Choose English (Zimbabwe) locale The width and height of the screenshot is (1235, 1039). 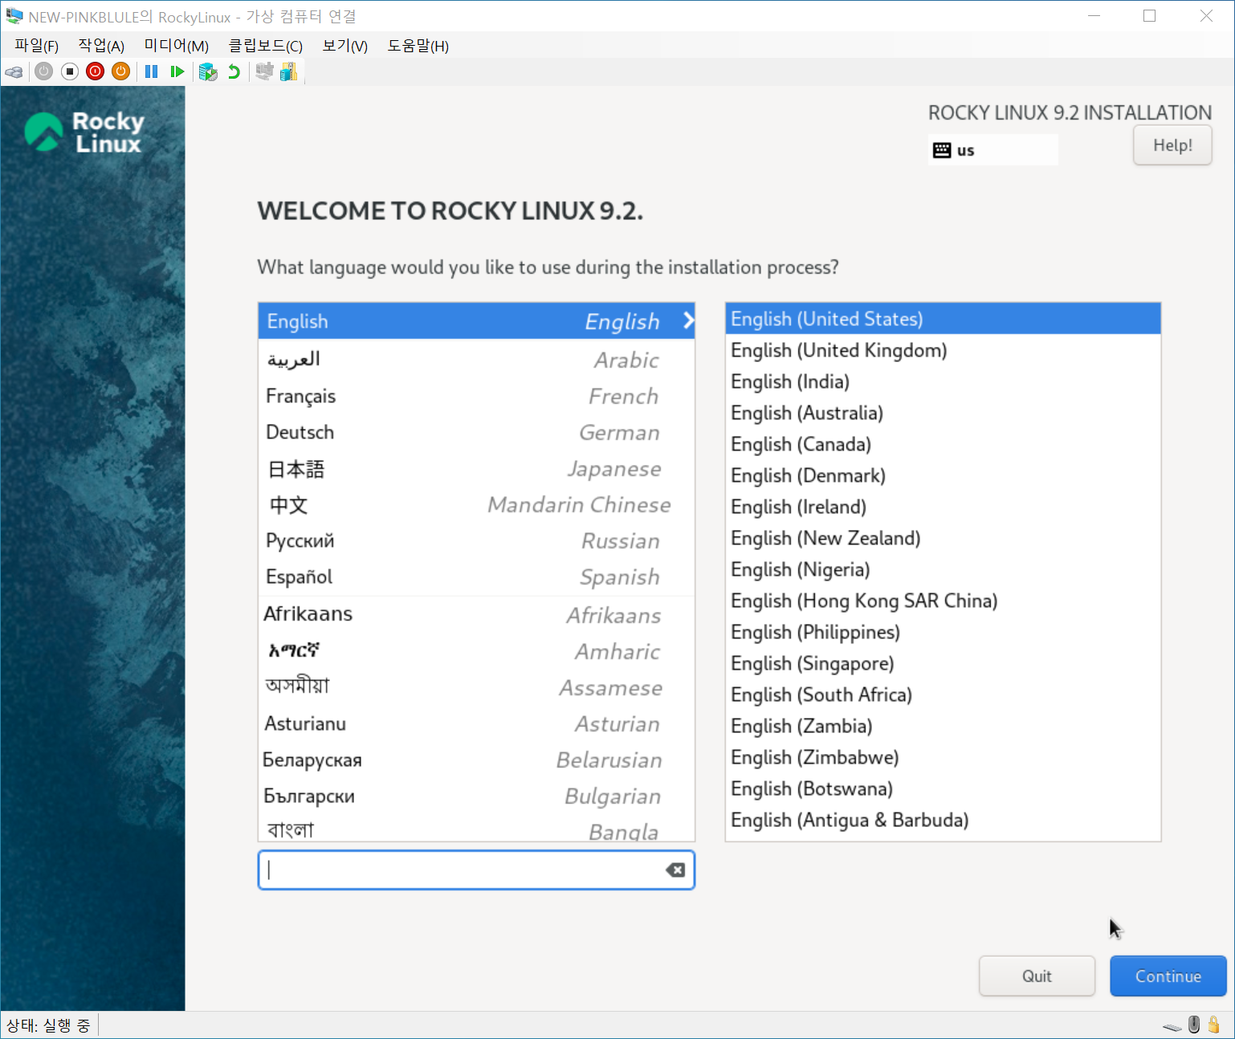click(x=943, y=757)
